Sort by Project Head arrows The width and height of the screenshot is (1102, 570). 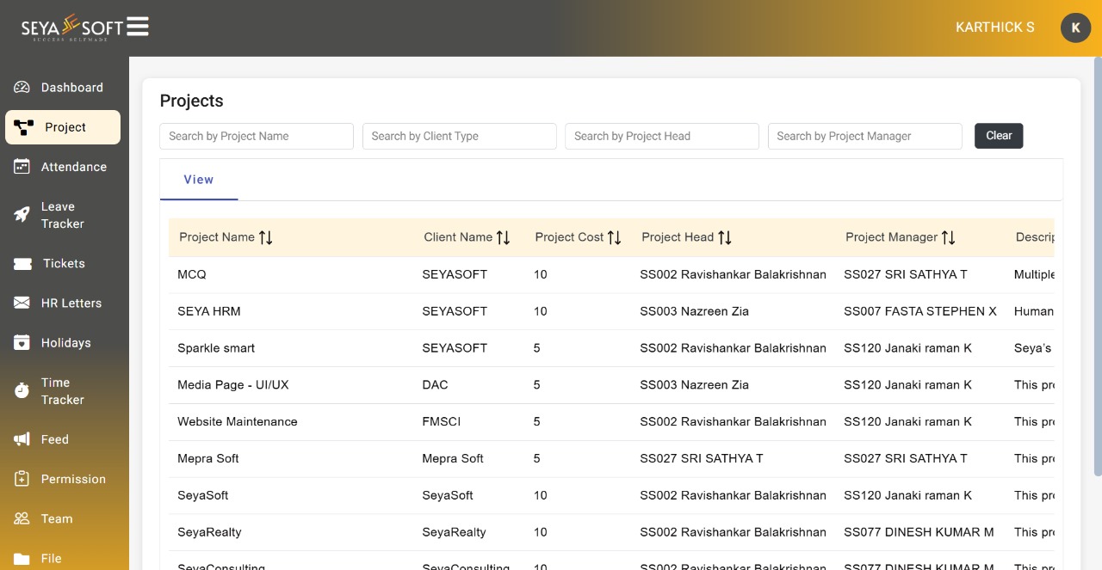[725, 237]
